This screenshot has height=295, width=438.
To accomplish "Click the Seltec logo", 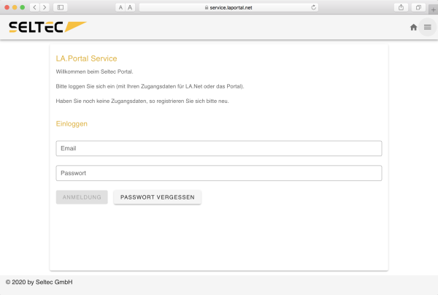I will [47, 27].
